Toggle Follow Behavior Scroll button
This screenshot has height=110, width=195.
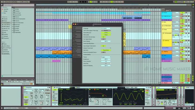point(106,33)
